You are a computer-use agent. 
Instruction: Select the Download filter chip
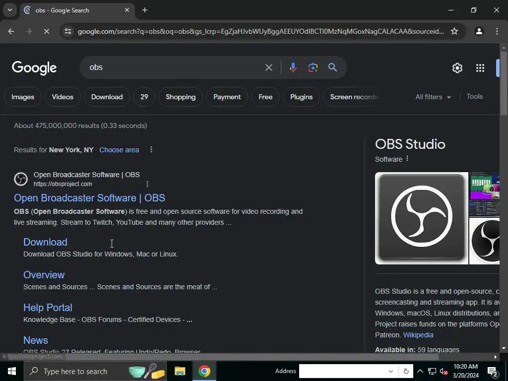[x=107, y=97]
